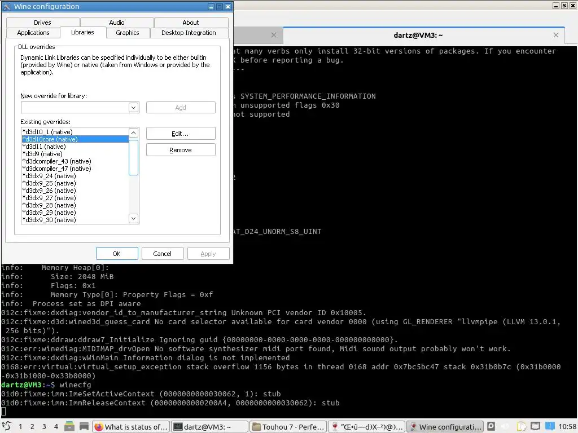Click the show desktop taskbar icon
578x433 pixels.
click(x=84, y=426)
